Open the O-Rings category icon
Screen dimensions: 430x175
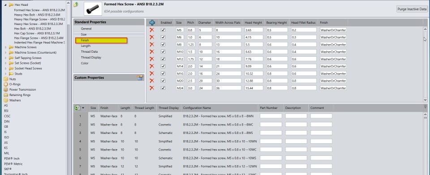pyautogui.click(x=6, y=84)
